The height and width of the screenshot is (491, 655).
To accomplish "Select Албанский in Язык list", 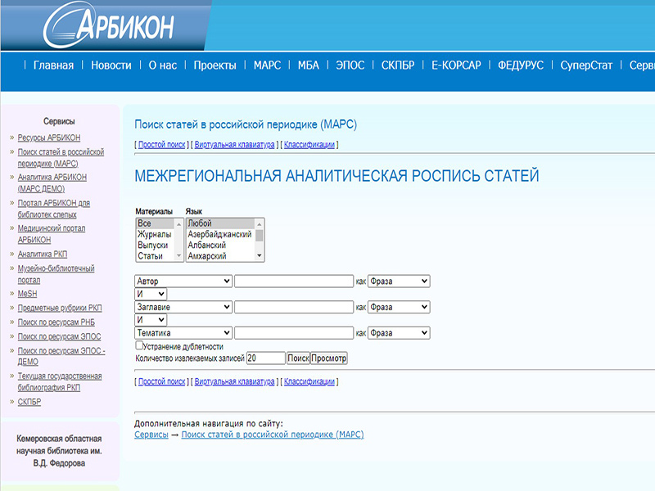I will tap(220, 245).
